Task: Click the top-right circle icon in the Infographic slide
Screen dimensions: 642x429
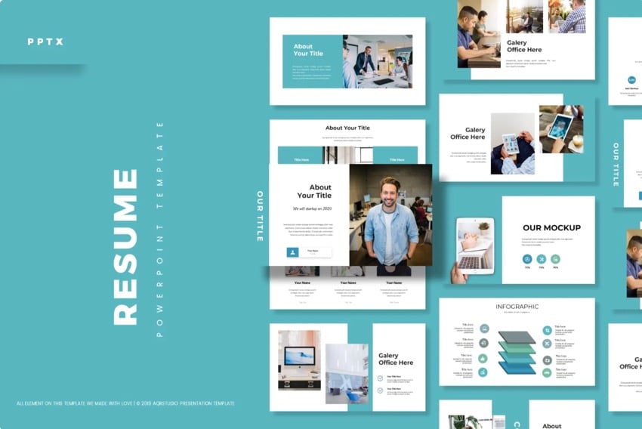Action: 547,329
